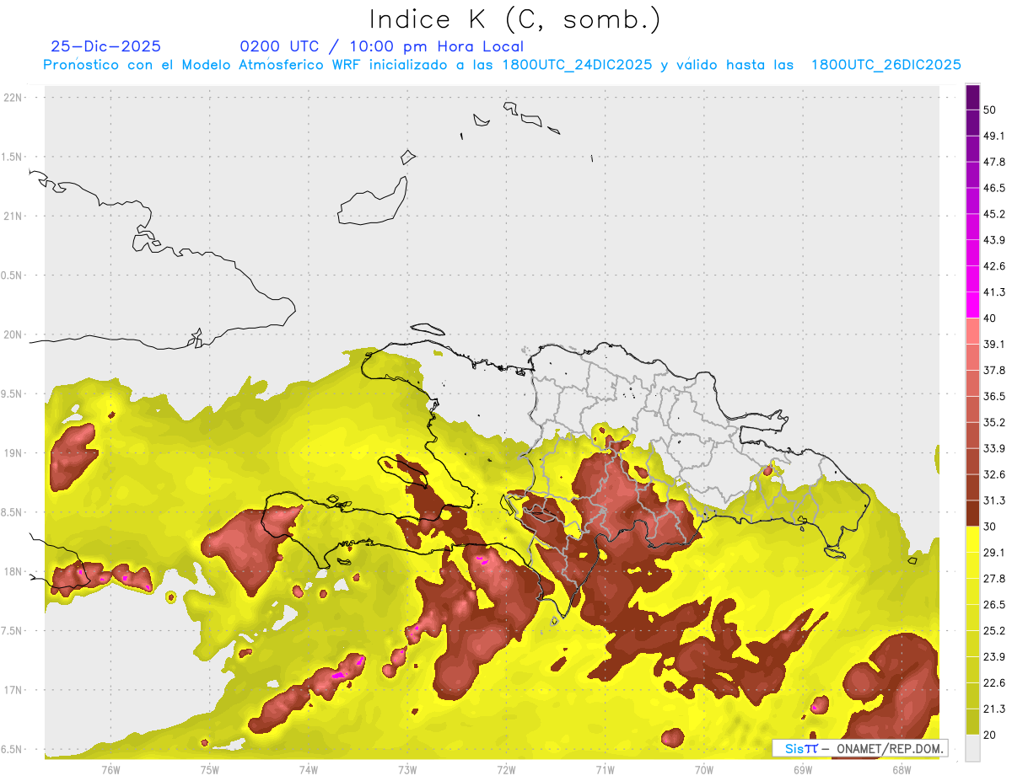Click the colorbar value '50'
This screenshot has width=1012, height=781.
pos(989,110)
